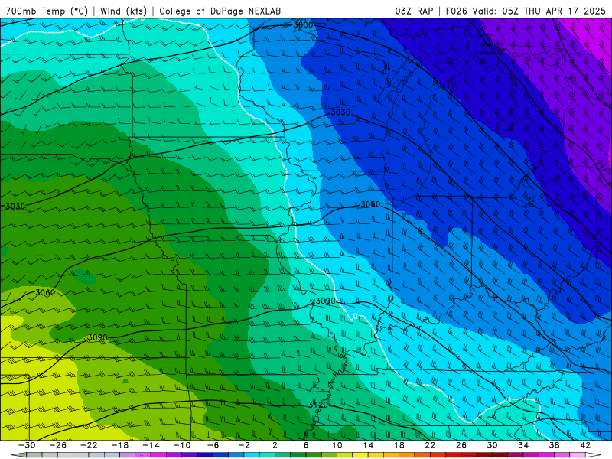This screenshot has height=459, width=612.
Task: Select the "3090" label near the cyan band
Action: [x=325, y=301]
